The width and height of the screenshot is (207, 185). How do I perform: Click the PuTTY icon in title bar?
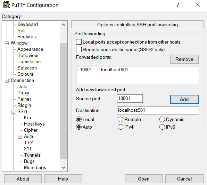click(6, 5)
